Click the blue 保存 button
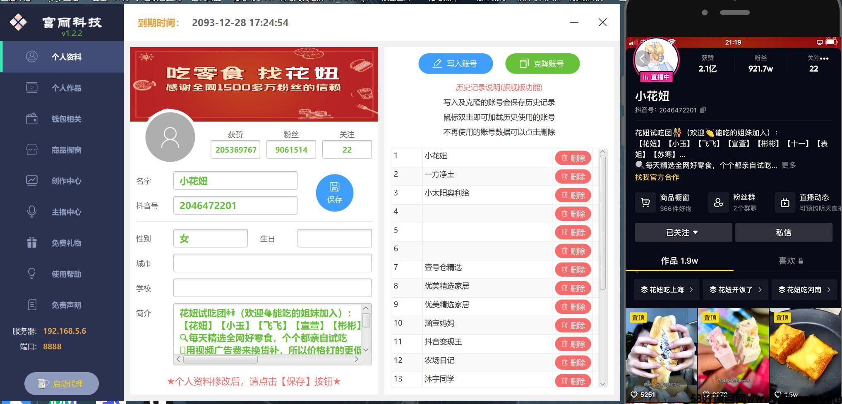Screen dimensions: 842x404 (335, 193)
